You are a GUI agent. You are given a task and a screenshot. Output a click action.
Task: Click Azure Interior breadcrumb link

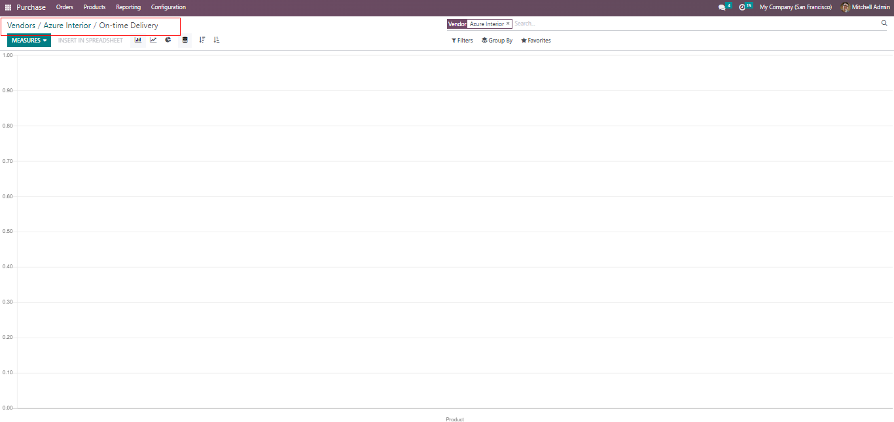[x=67, y=26]
